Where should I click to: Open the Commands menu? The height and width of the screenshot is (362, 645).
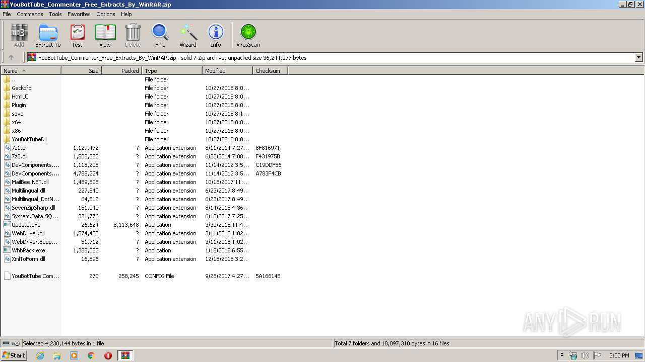pos(30,14)
